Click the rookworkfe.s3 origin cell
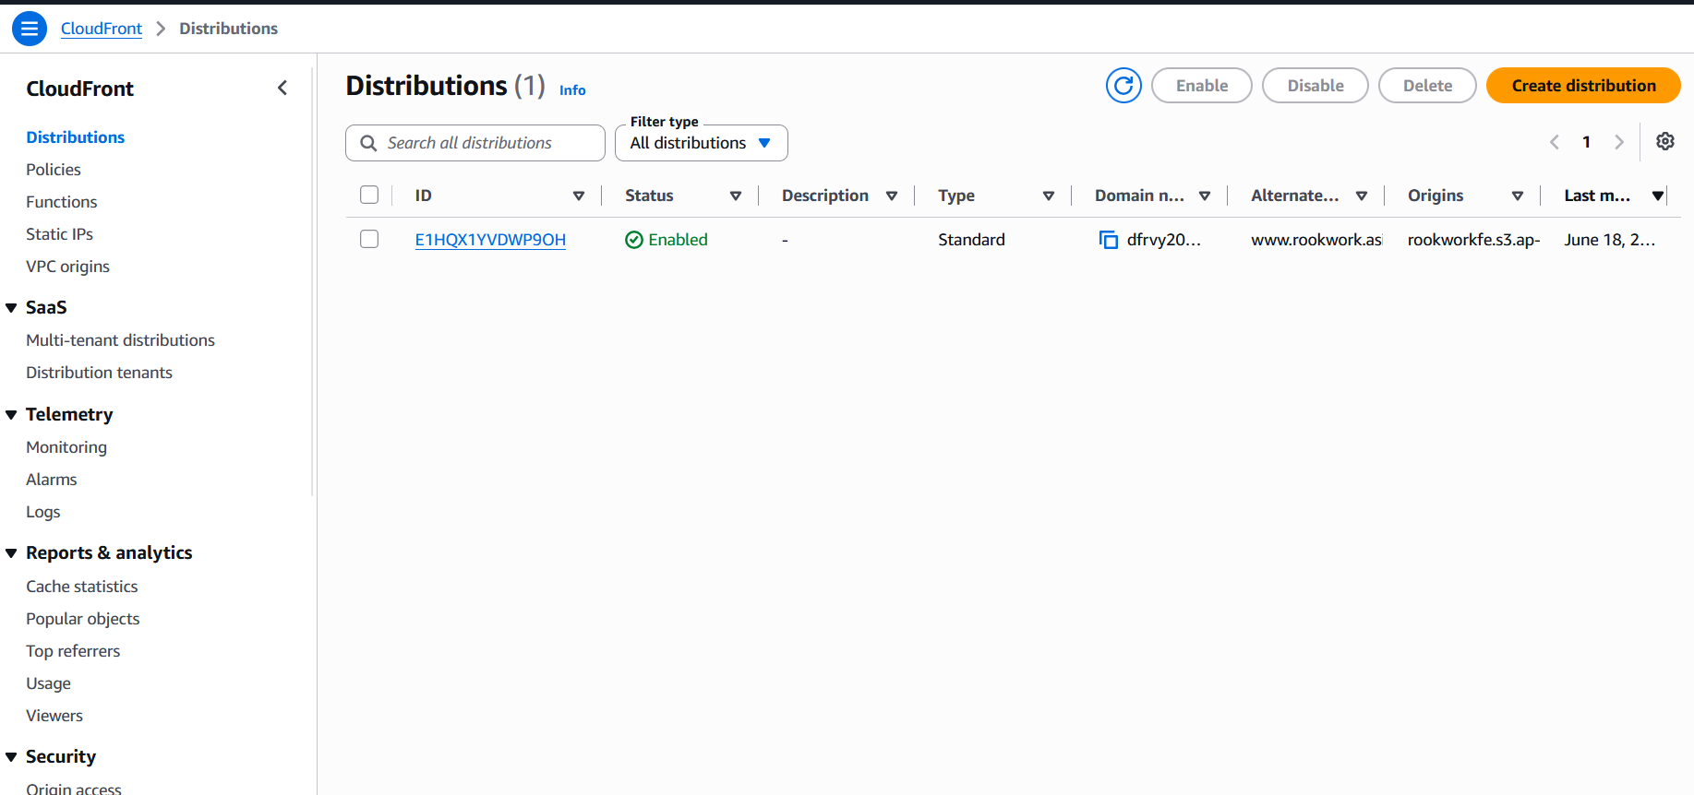This screenshot has width=1694, height=795. [x=1473, y=240]
